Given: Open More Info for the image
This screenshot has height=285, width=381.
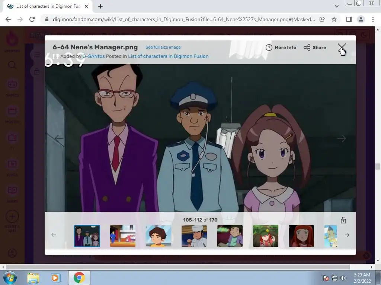Looking at the screenshot, I should coord(281,47).
